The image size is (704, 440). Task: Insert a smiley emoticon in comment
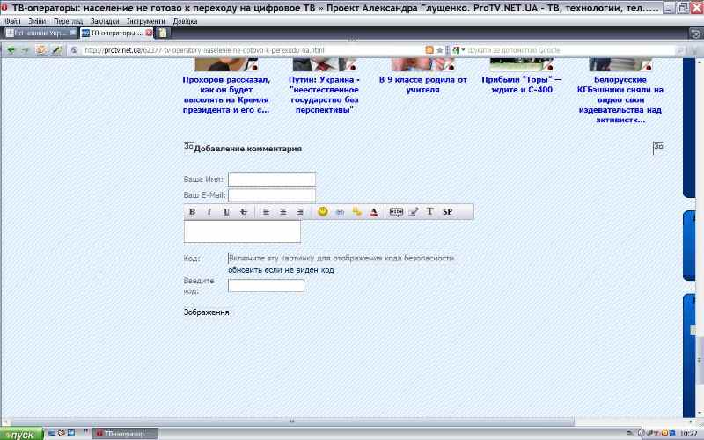323,212
